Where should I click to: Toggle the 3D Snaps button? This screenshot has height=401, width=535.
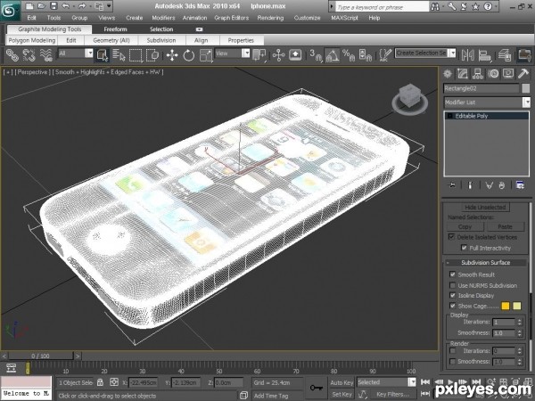pos(316,54)
